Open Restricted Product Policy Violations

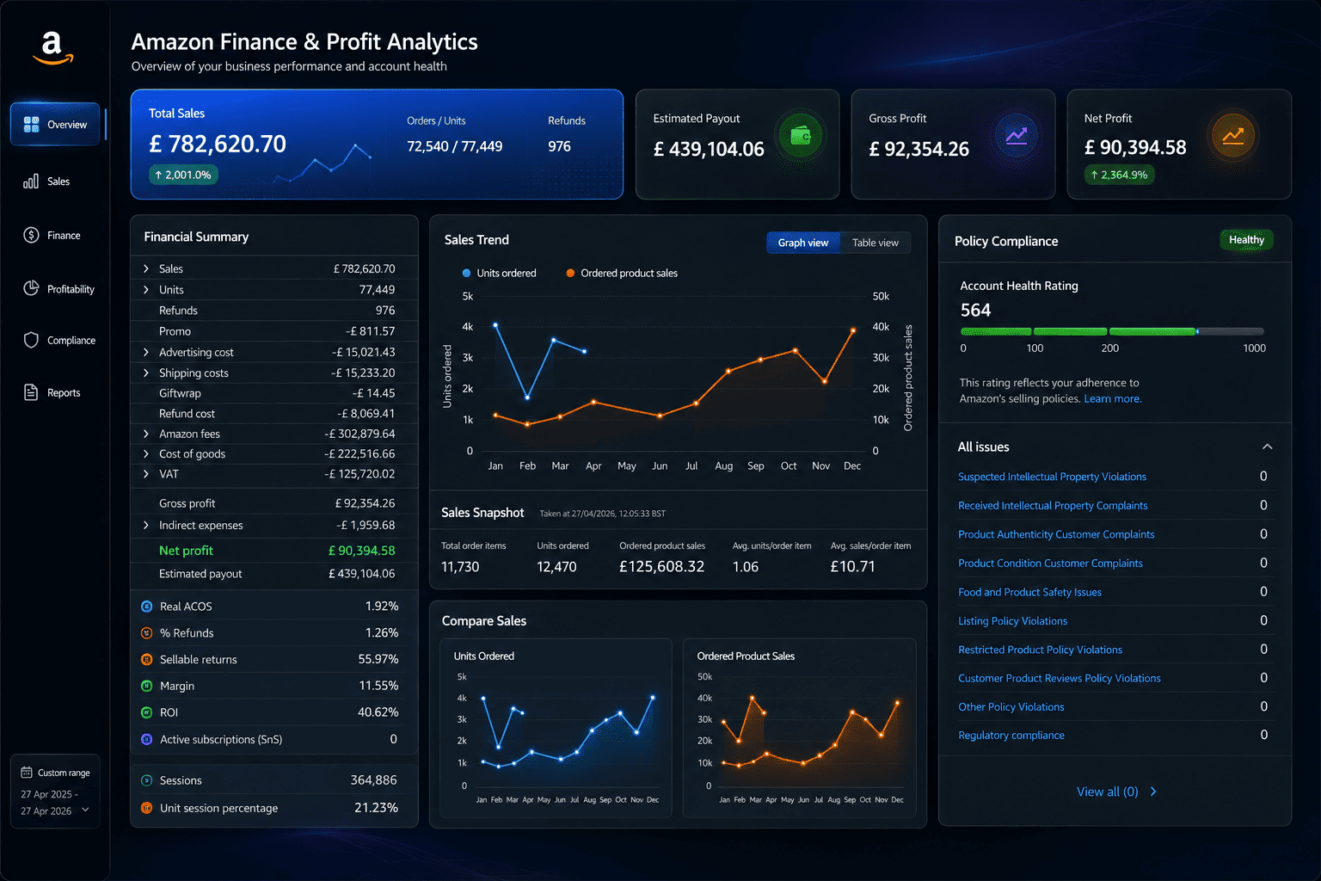[x=1040, y=650]
